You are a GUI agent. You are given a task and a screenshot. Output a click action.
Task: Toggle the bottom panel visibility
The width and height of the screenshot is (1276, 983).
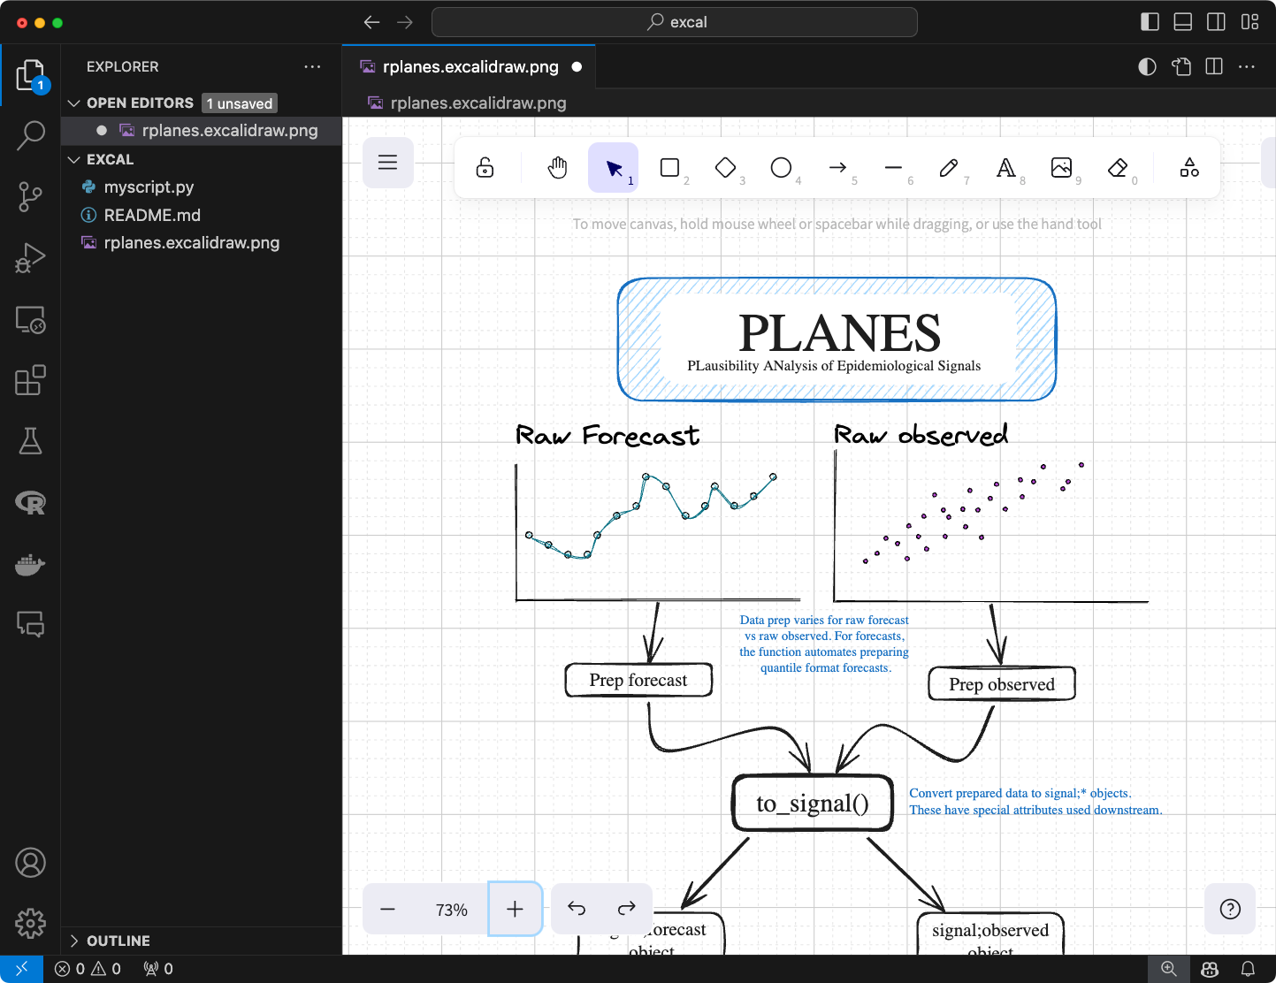1182,21
